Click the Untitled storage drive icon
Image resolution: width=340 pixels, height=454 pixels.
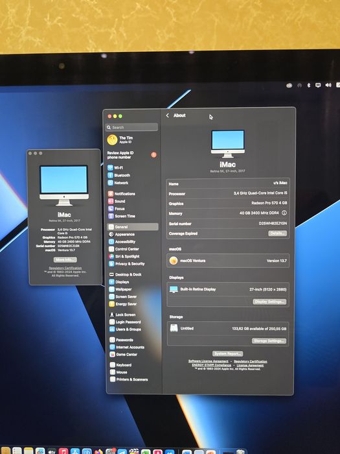pyautogui.click(x=174, y=328)
